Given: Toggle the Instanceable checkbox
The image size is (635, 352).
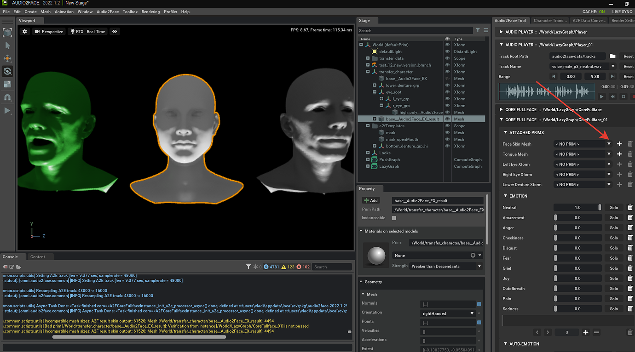Looking at the screenshot, I should (x=394, y=218).
